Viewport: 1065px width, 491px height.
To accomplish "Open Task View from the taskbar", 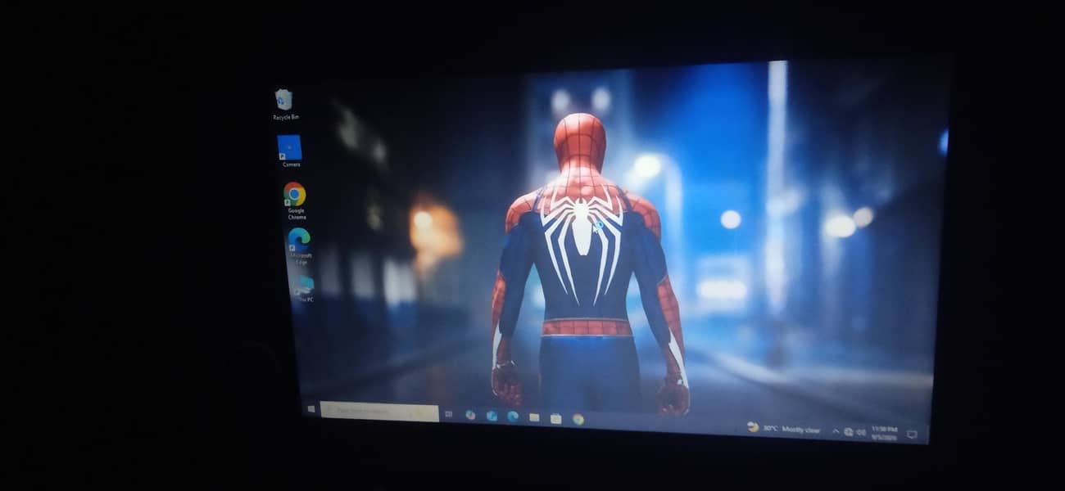I will [x=449, y=414].
